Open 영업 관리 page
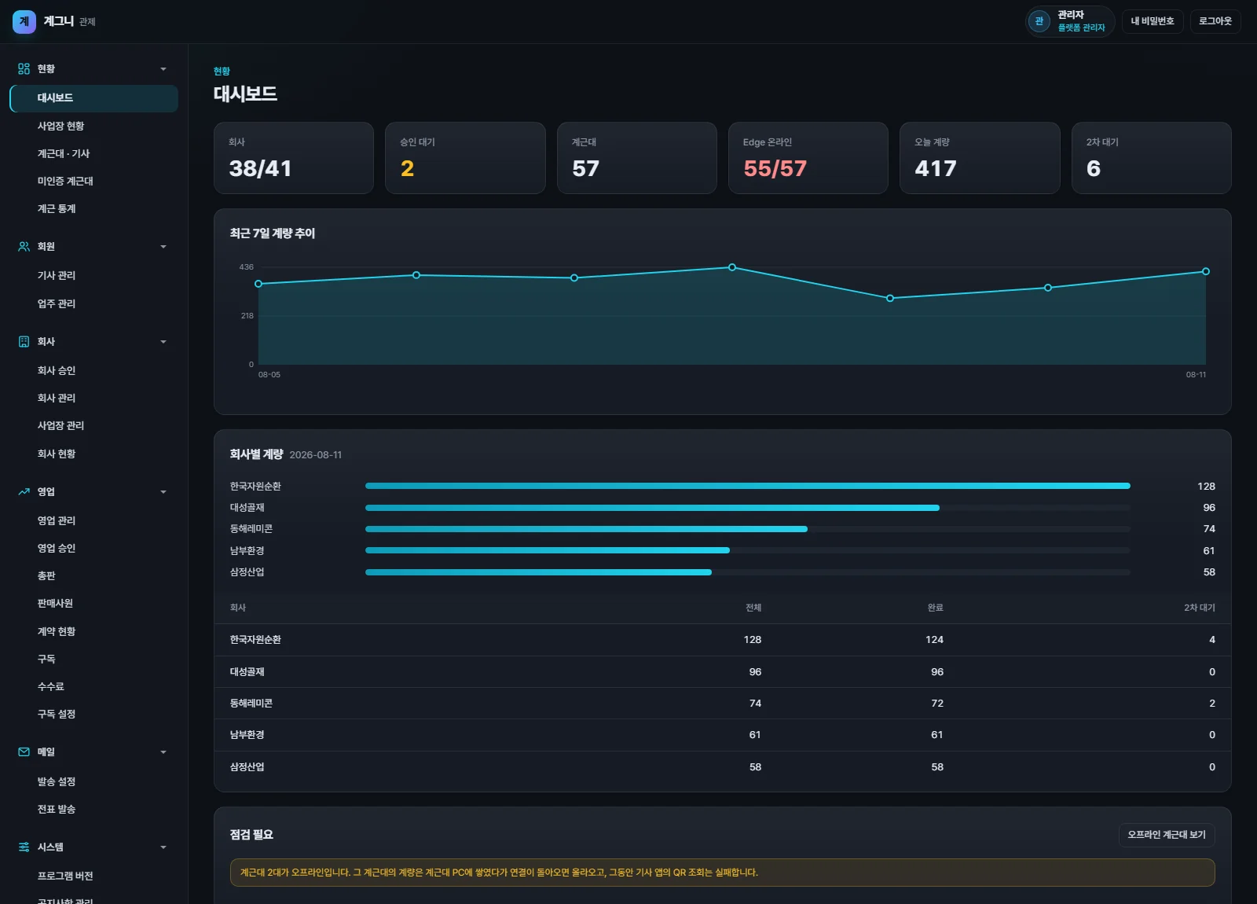 (x=94, y=520)
